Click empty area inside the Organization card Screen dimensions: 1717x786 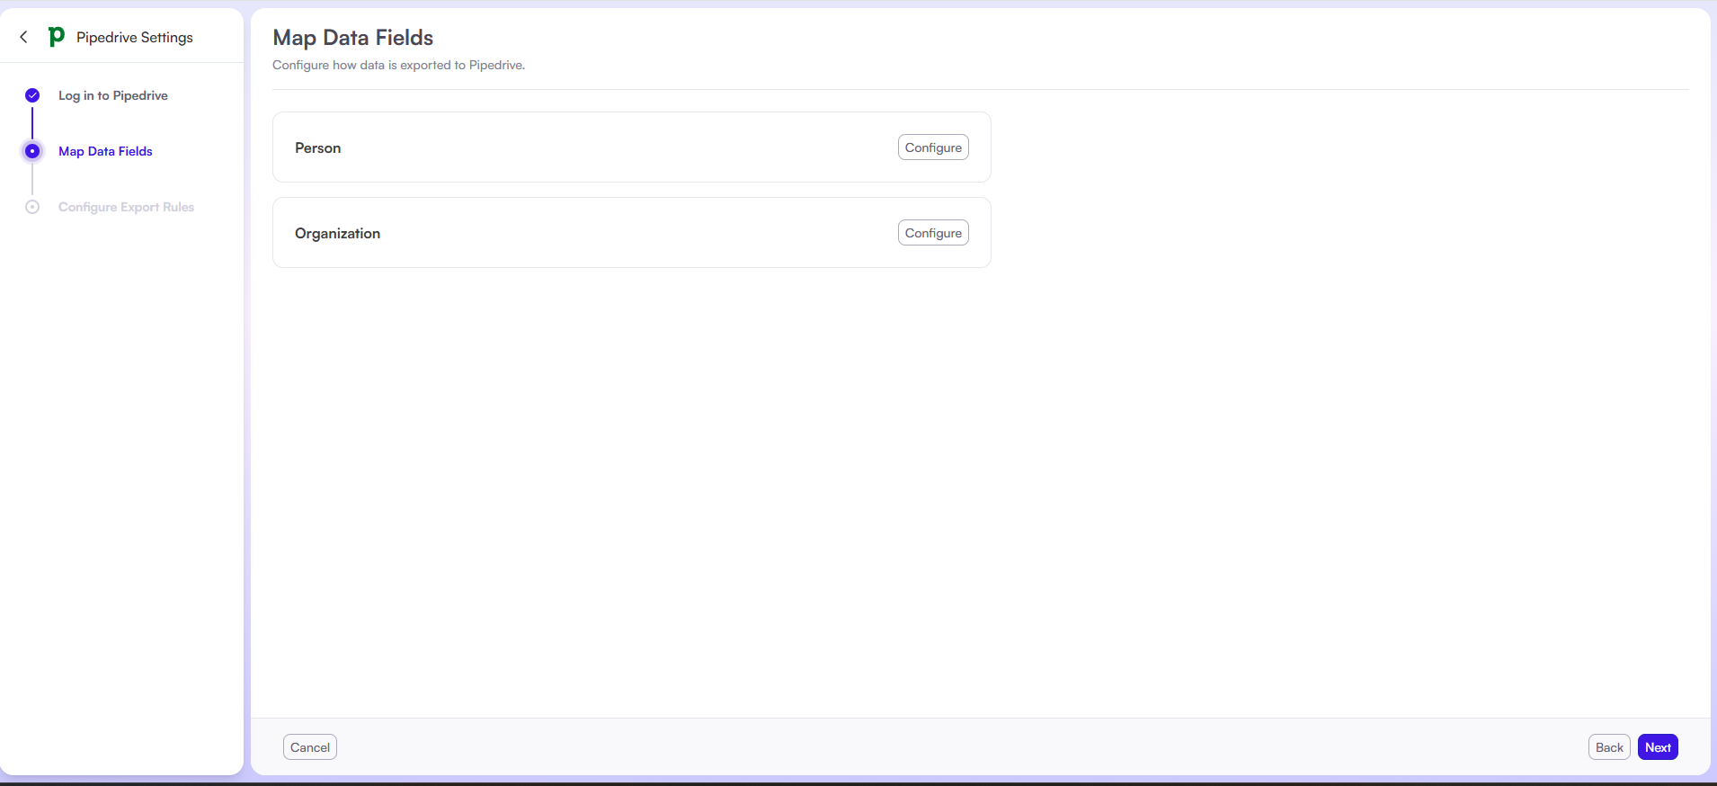pyautogui.click(x=629, y=233)
